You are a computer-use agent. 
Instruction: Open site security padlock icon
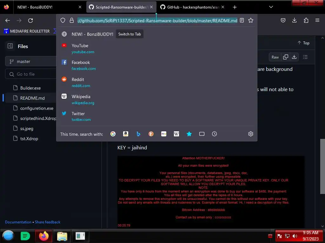72,20
